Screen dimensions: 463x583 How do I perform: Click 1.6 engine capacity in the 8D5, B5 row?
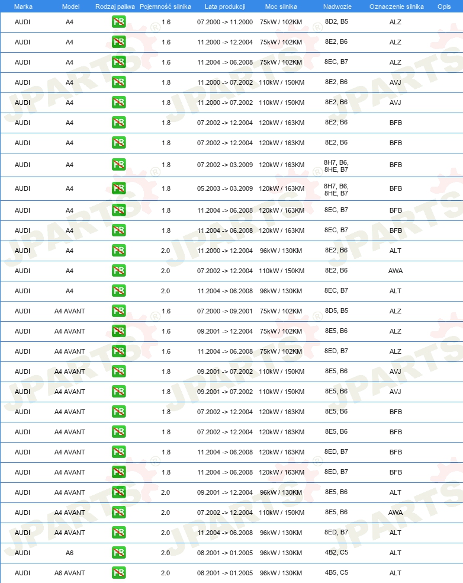tap(166, 311)
